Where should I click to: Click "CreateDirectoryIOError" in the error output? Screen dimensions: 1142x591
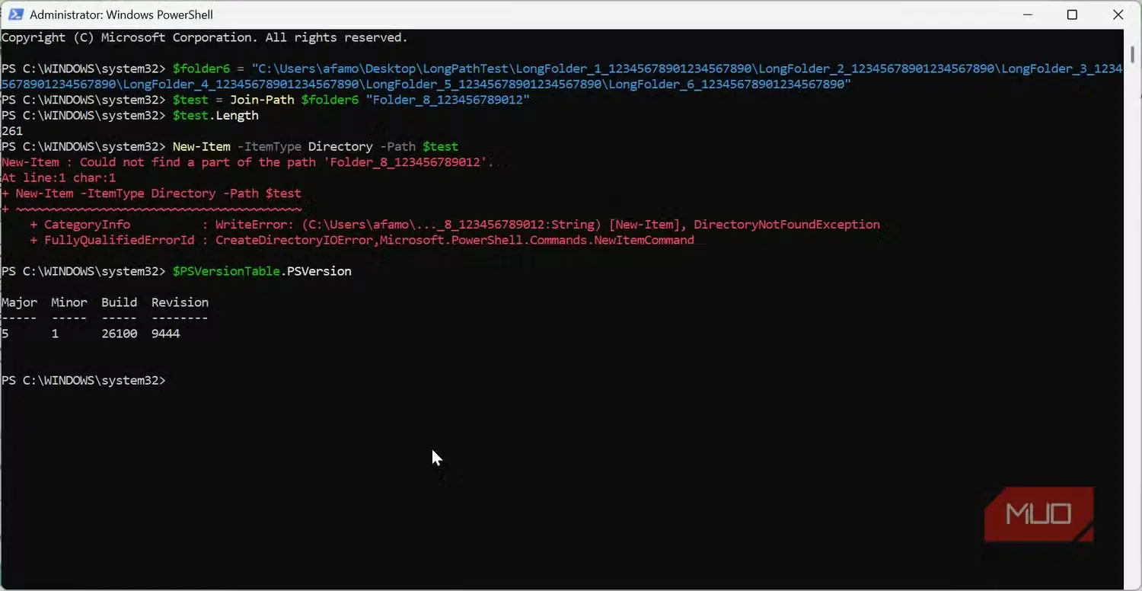(x=294, y=240)
